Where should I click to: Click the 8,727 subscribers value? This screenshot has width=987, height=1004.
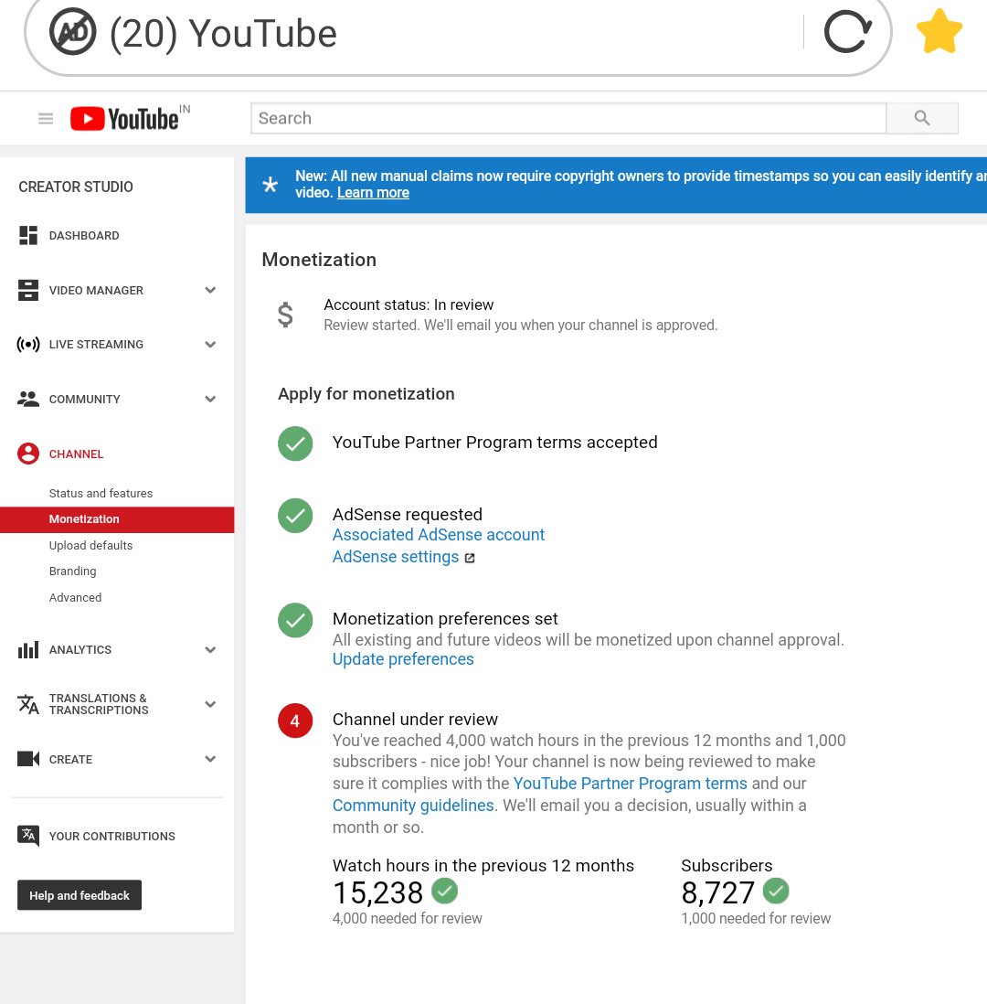click(x=718, y=892)
